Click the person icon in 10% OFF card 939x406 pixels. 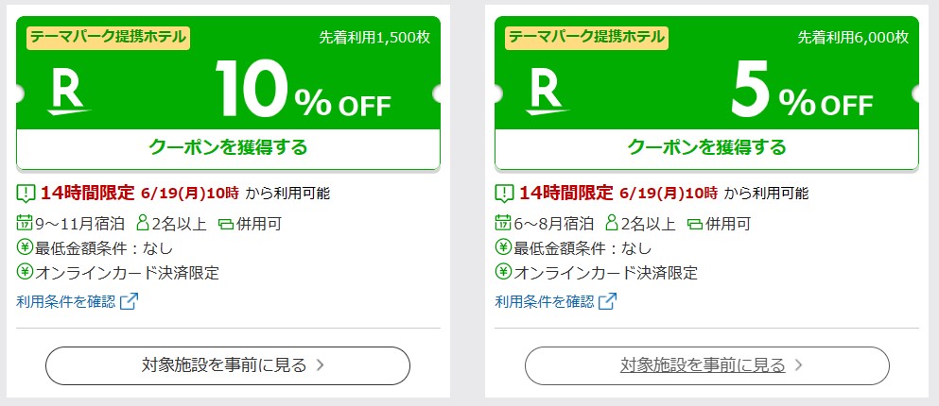pos(143,224)
